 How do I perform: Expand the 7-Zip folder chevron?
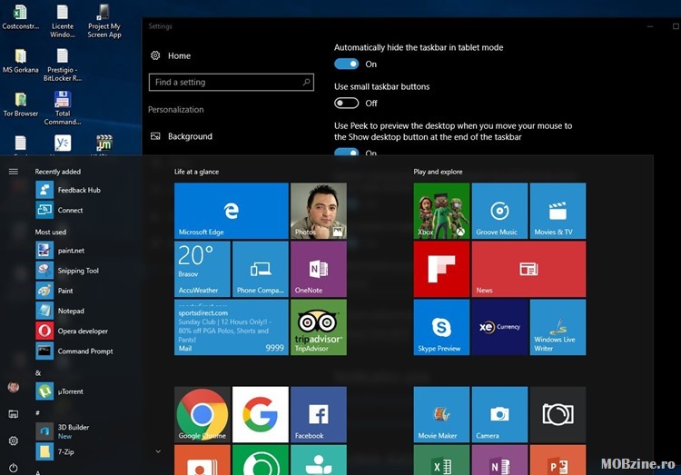pyautogui.click(x=158, y=451)
